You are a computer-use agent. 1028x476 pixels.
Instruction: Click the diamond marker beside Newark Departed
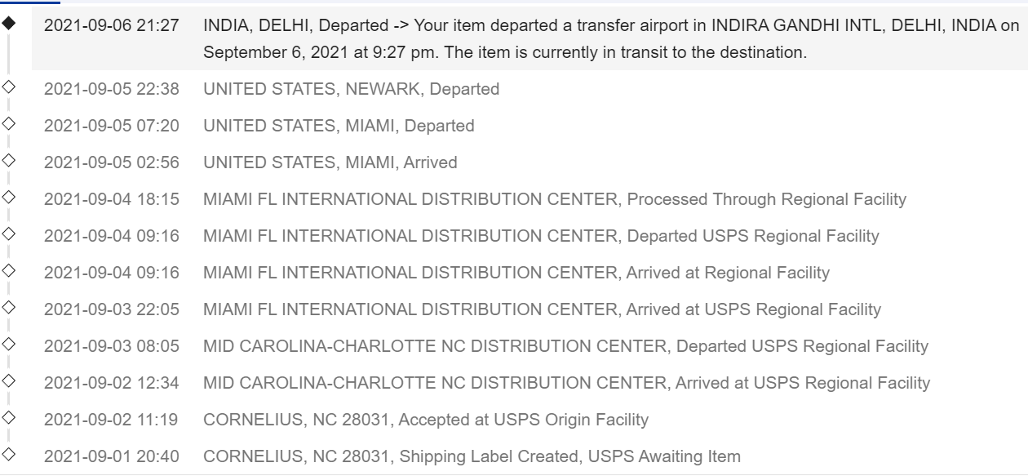click(x=9, y=87)
